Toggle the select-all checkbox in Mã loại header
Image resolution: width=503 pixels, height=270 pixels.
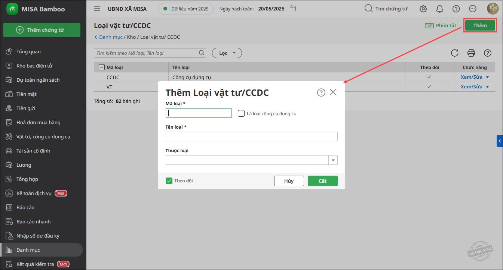101,67
